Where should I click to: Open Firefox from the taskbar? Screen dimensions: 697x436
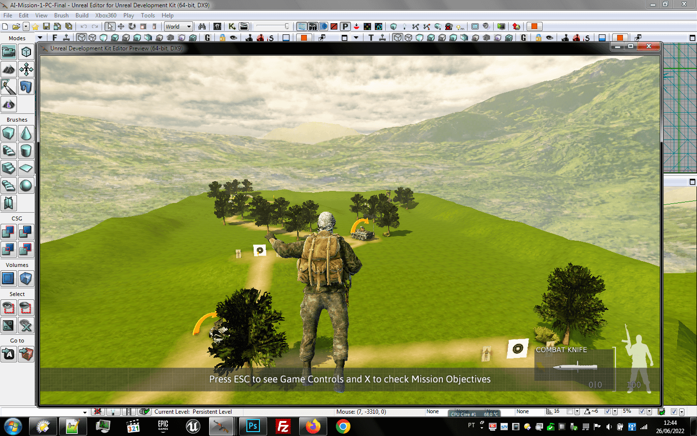point(313,427)
